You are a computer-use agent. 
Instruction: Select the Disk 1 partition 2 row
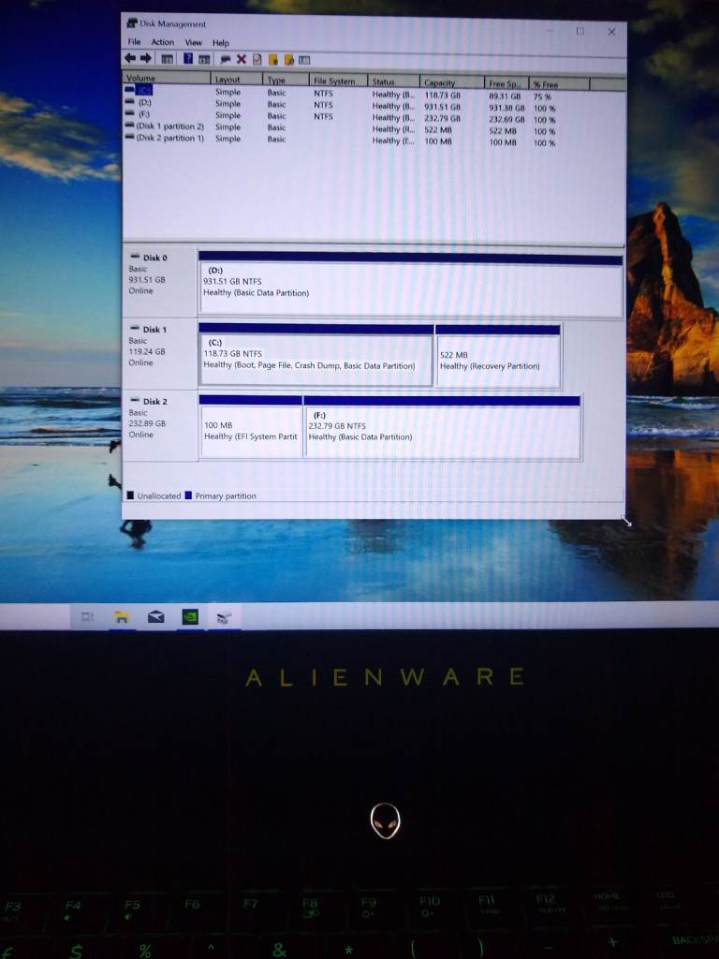169,126
